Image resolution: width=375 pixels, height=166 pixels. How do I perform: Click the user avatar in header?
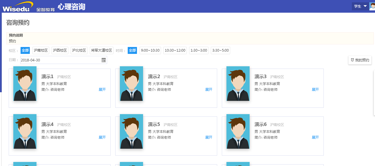click(x=372, y=6)
